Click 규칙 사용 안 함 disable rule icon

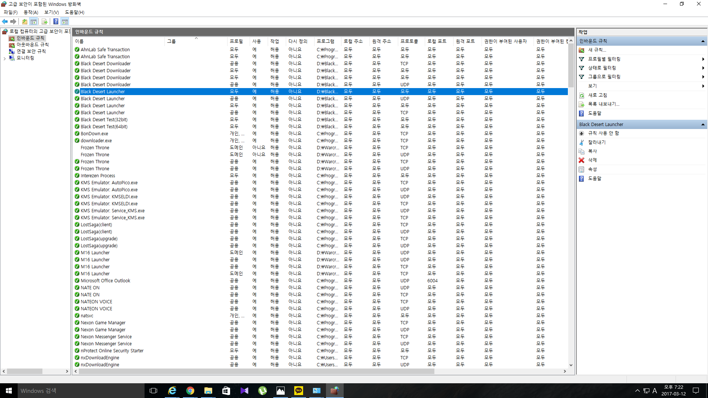pyautogui.click(x=582, y=133)
